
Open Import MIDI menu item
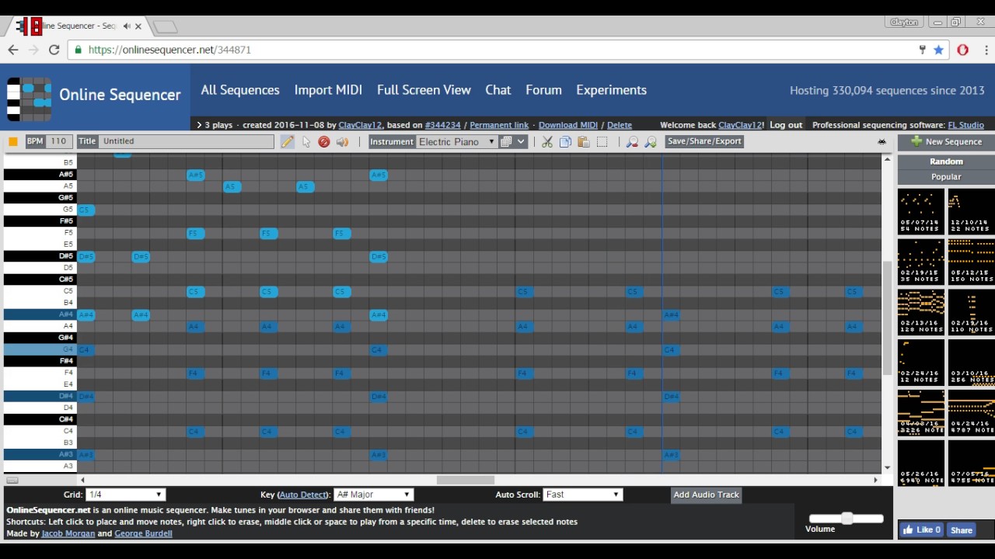tap(328, 90)
